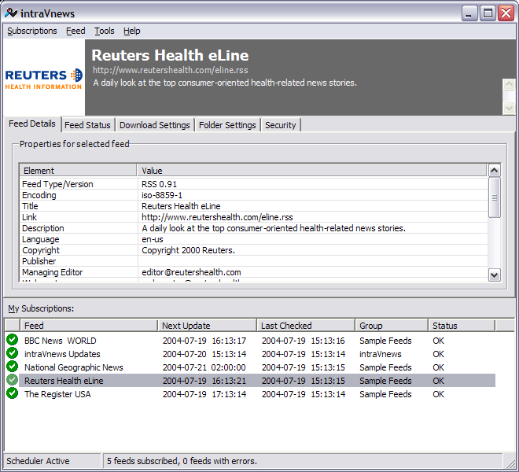The image size is (519, 472).
Task: Click the status icon for Reuters Health eLine
Action: click(x=13, y=380)
